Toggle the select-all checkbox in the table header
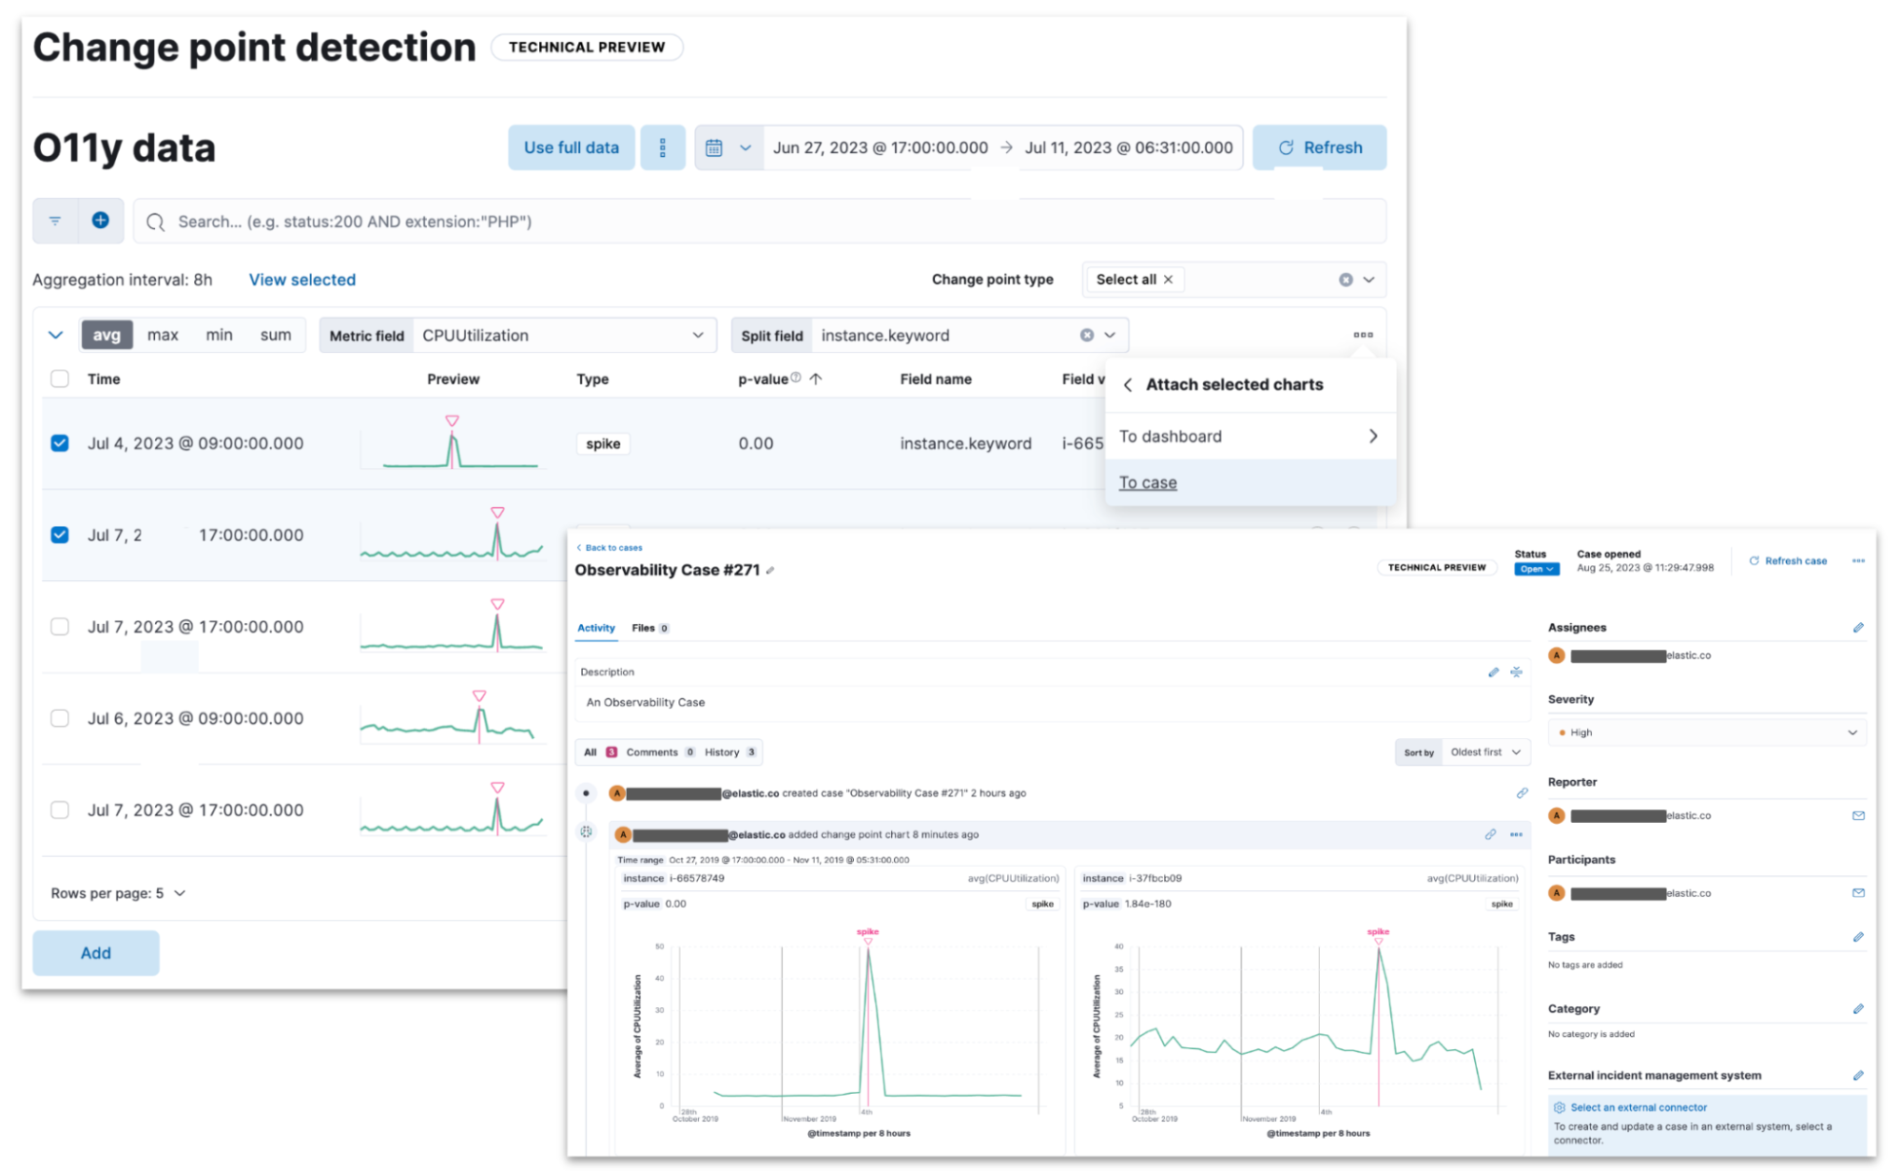Viewport: 1901px width, 1171px height. click(x=60, y=378)
